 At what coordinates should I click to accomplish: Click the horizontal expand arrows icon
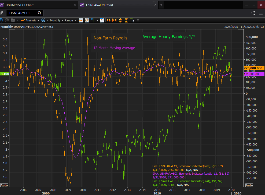pos(108,20)
